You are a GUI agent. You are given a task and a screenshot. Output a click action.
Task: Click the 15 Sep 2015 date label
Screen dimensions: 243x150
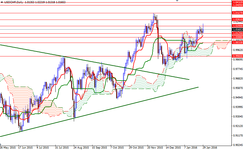(x=99, y=147)
